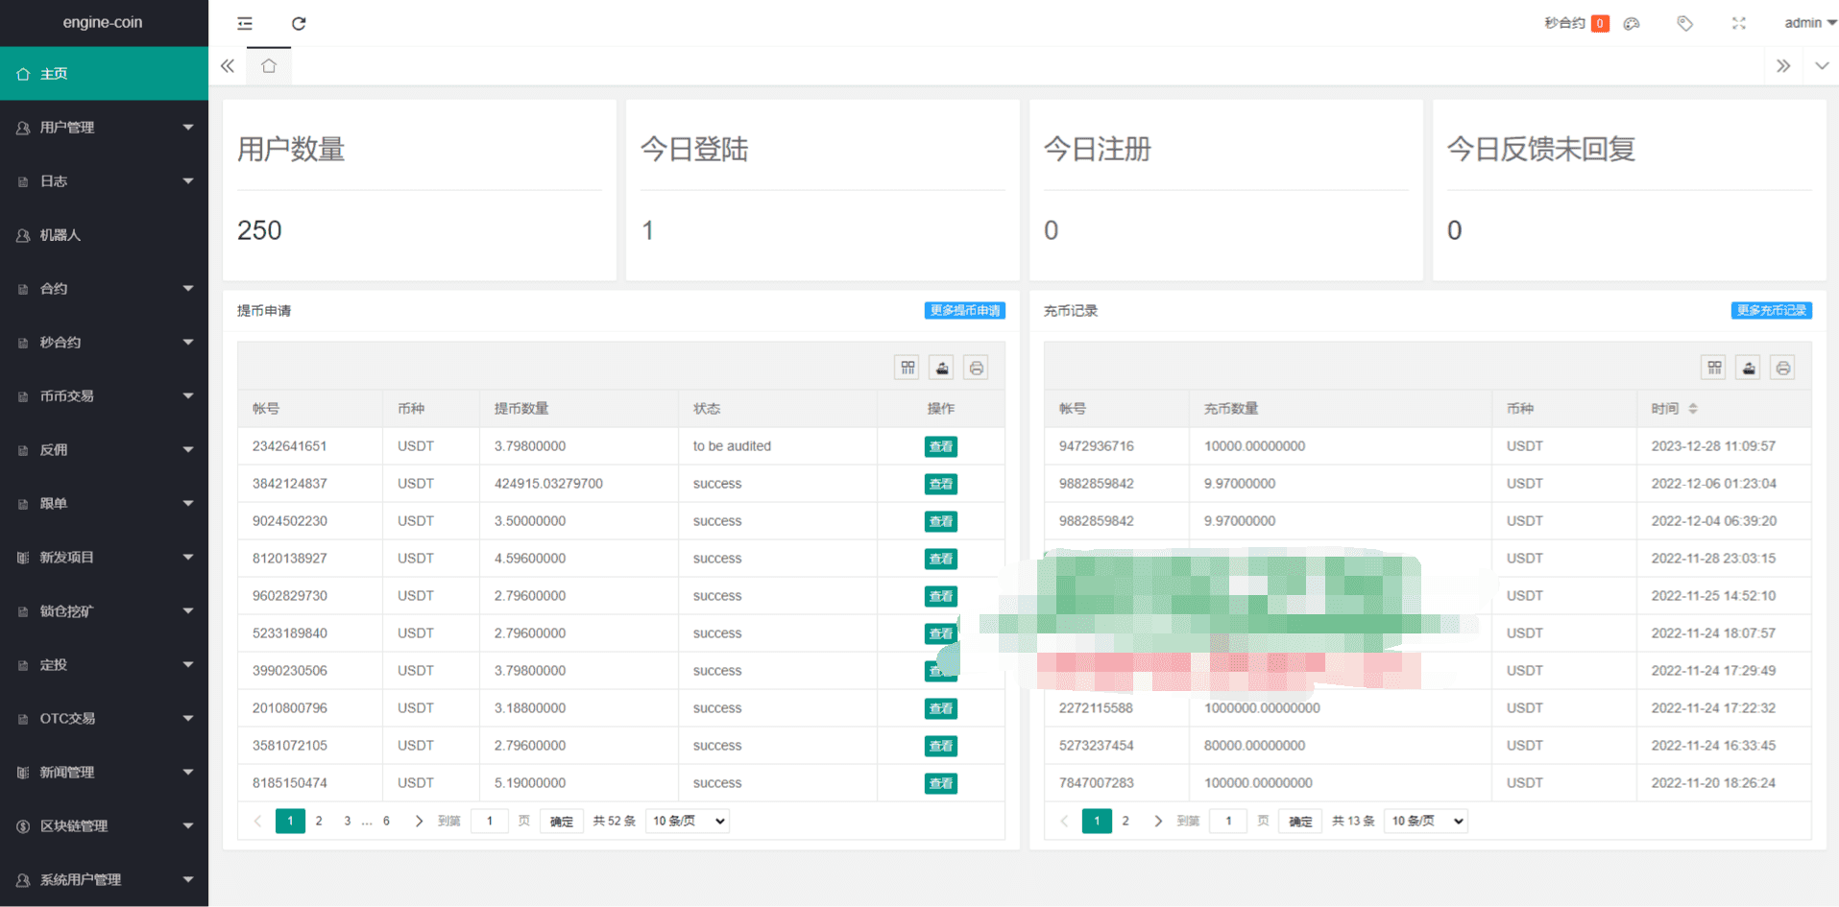Viewport: 1839px width, 907px height.
Task: Click 更多充币记录 button
Action: tap(1771, 310)
